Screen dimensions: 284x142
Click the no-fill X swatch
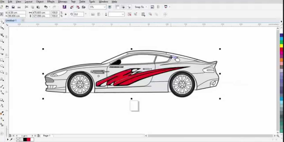coord(18,139)
